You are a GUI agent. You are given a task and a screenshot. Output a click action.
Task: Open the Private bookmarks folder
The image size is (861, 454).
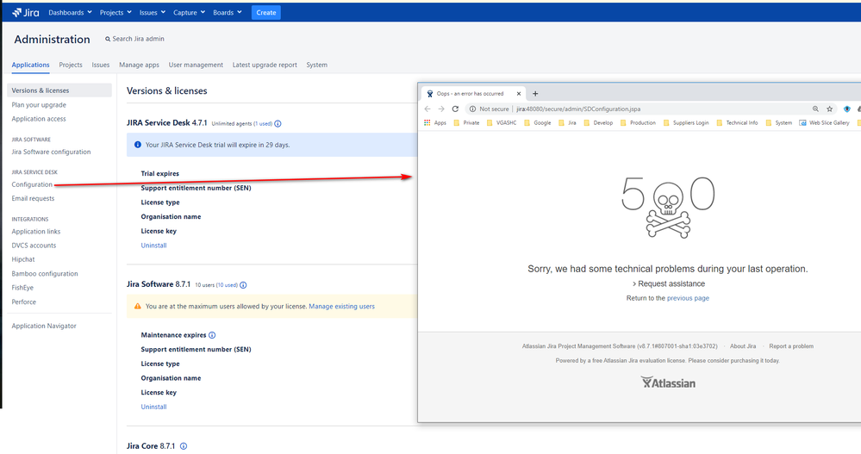click(x=466, y=123)
